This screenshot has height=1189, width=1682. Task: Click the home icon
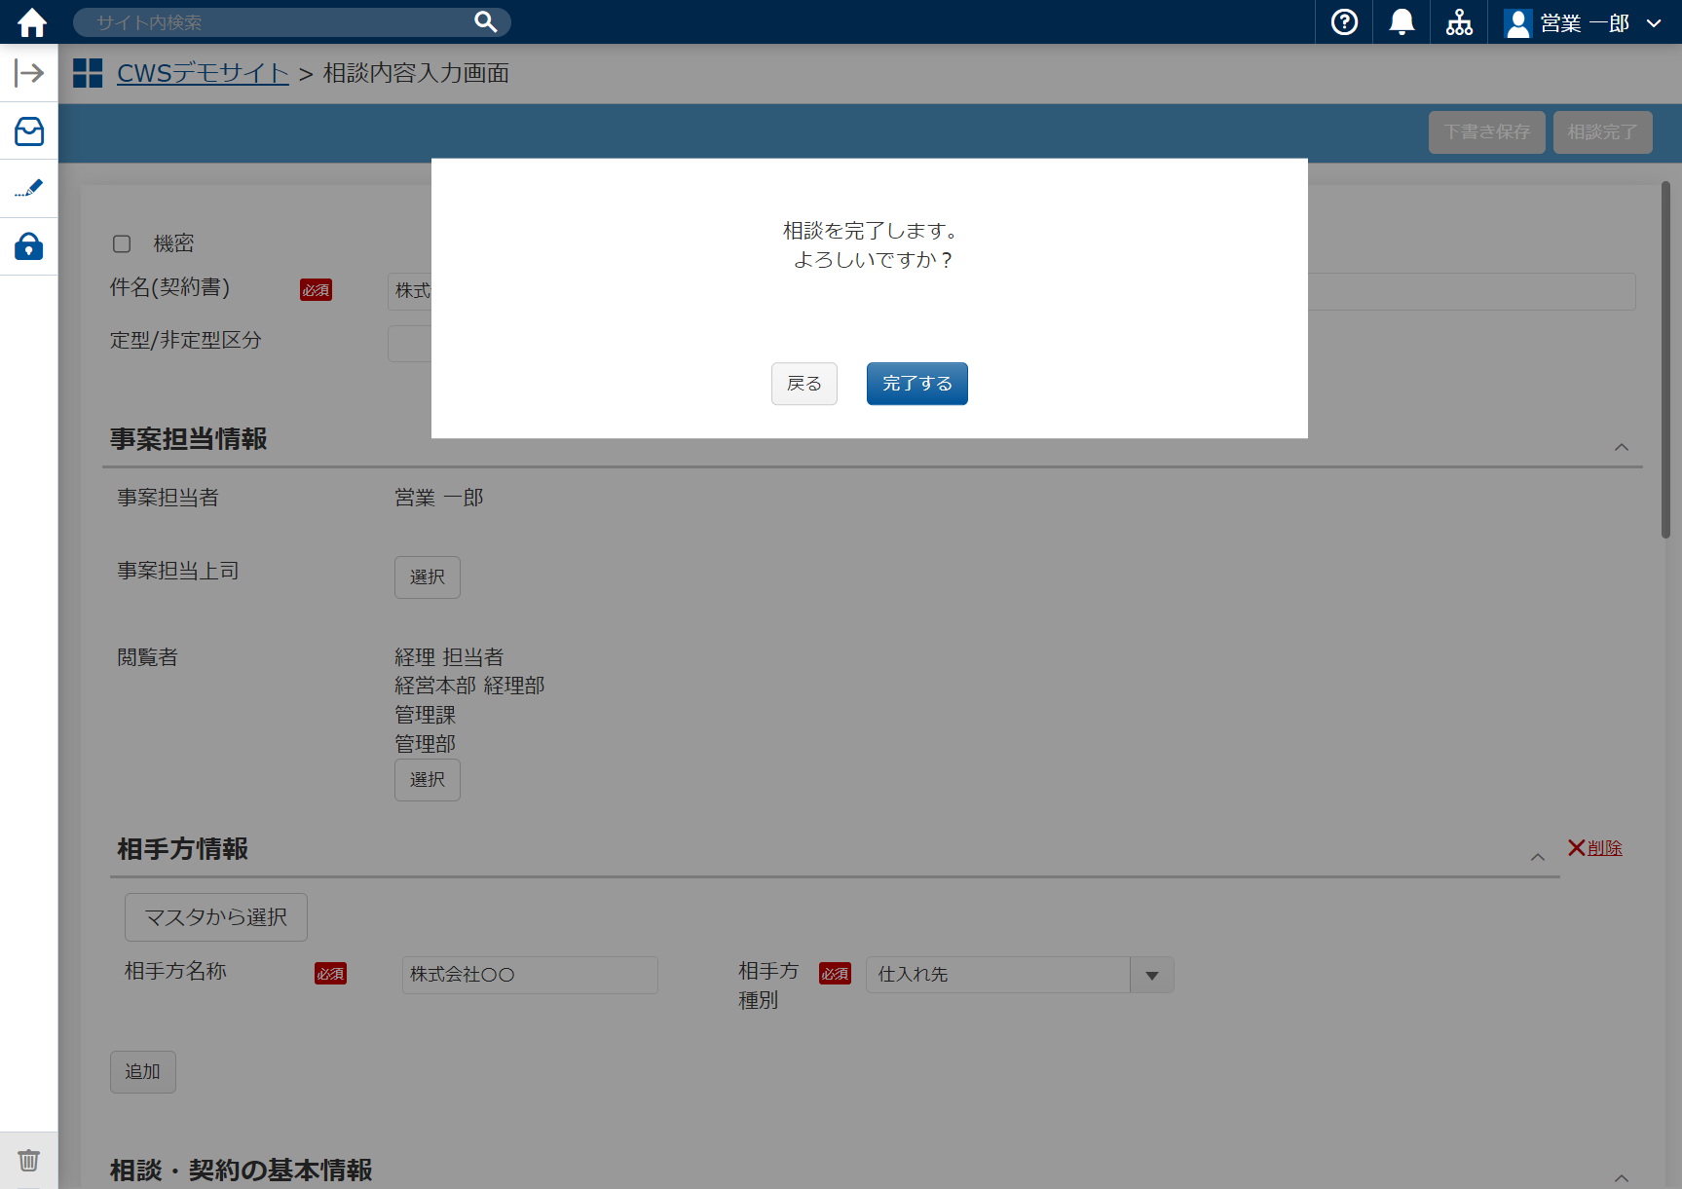[31, 22]
